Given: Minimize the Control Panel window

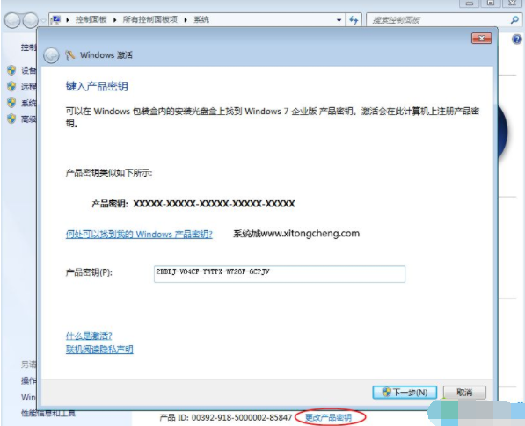Looking at the screenshot, I should click(x=470, y=3).
